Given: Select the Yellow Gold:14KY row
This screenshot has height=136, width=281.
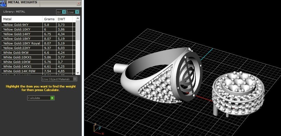Looking at the screenshot, I should pyautogui.click(x=38, y=34).
